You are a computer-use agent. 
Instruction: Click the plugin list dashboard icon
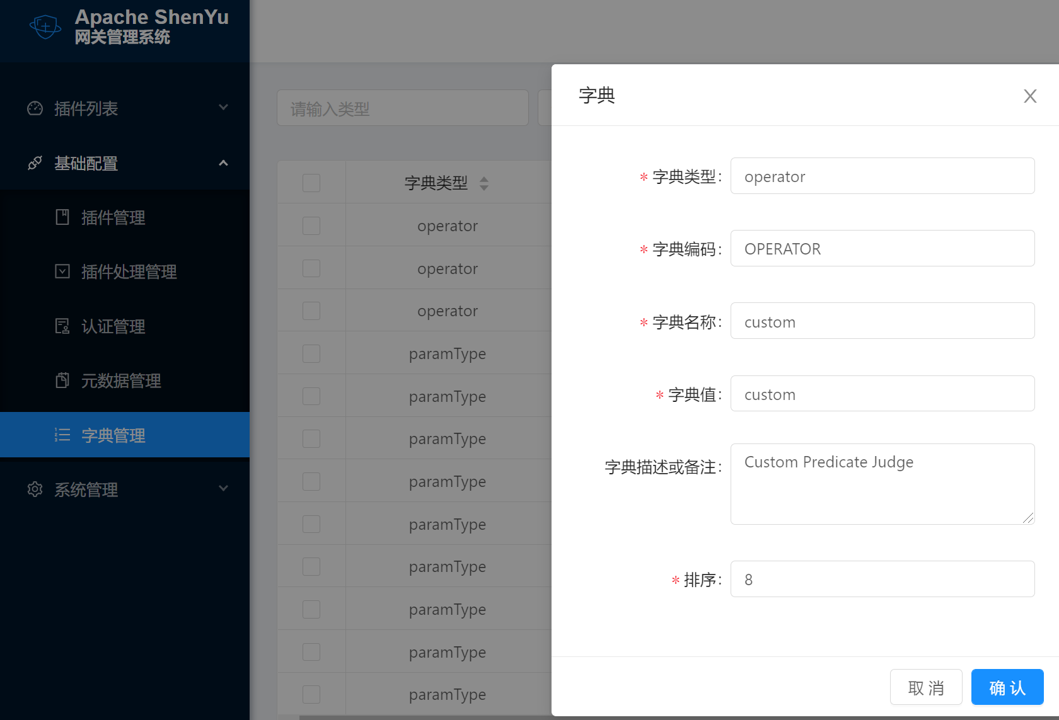pos(35,108)
